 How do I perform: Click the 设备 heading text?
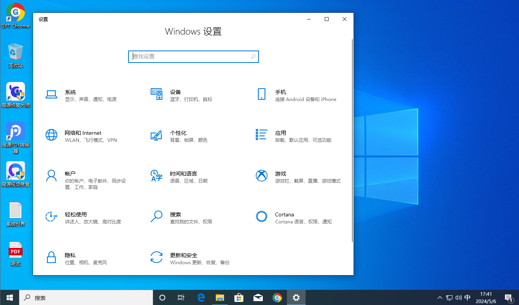point(176,92)
